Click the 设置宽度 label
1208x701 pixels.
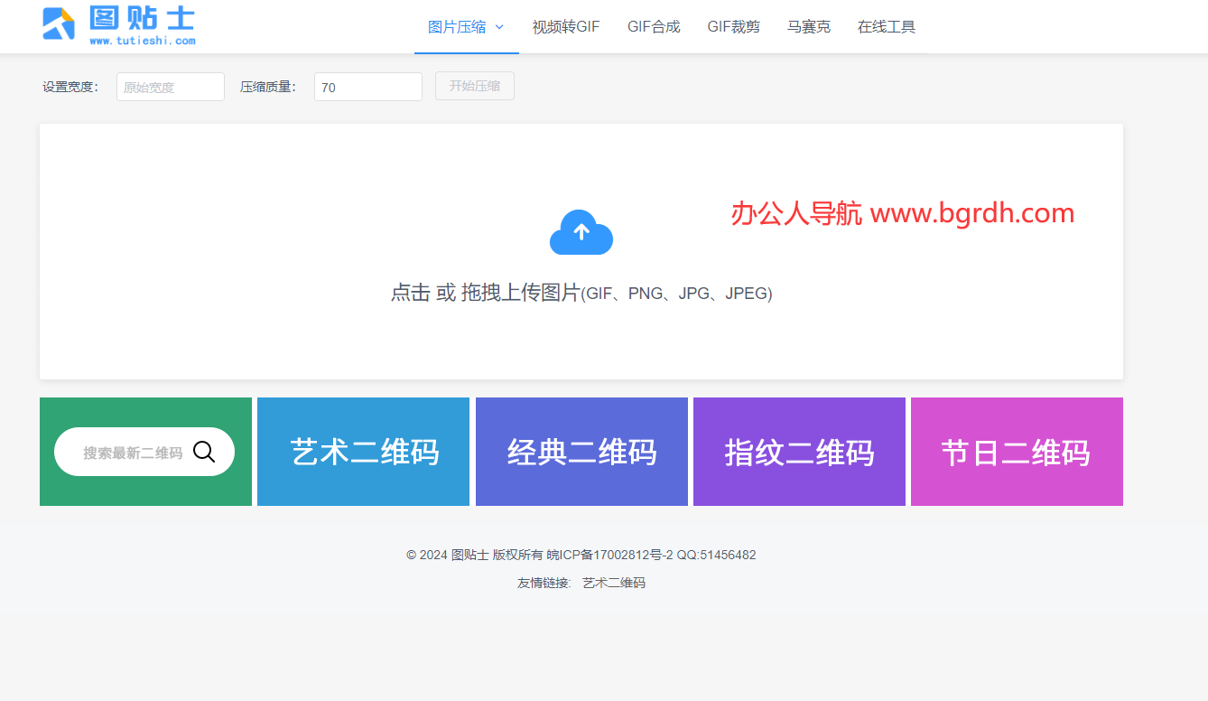pyautogui.click(x=70, y=88)
